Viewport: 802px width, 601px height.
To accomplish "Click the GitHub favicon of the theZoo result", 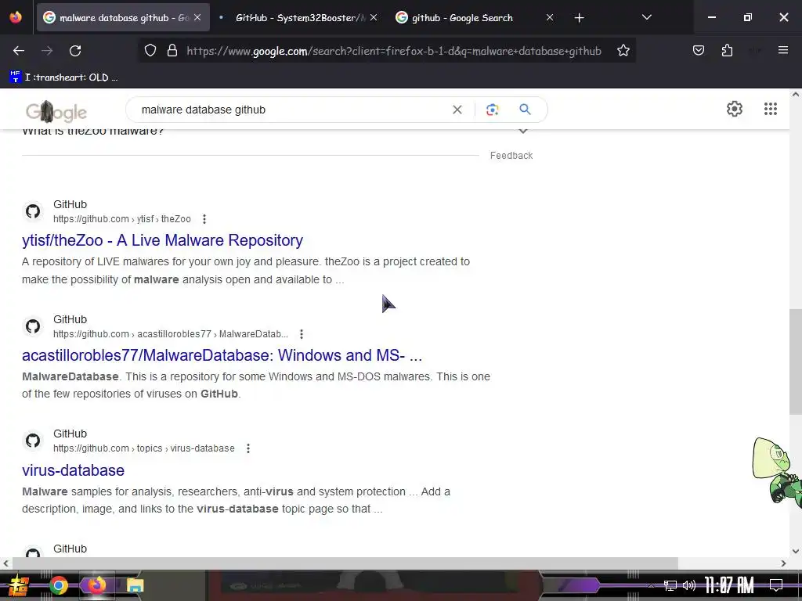I will (x=33, y=211).
